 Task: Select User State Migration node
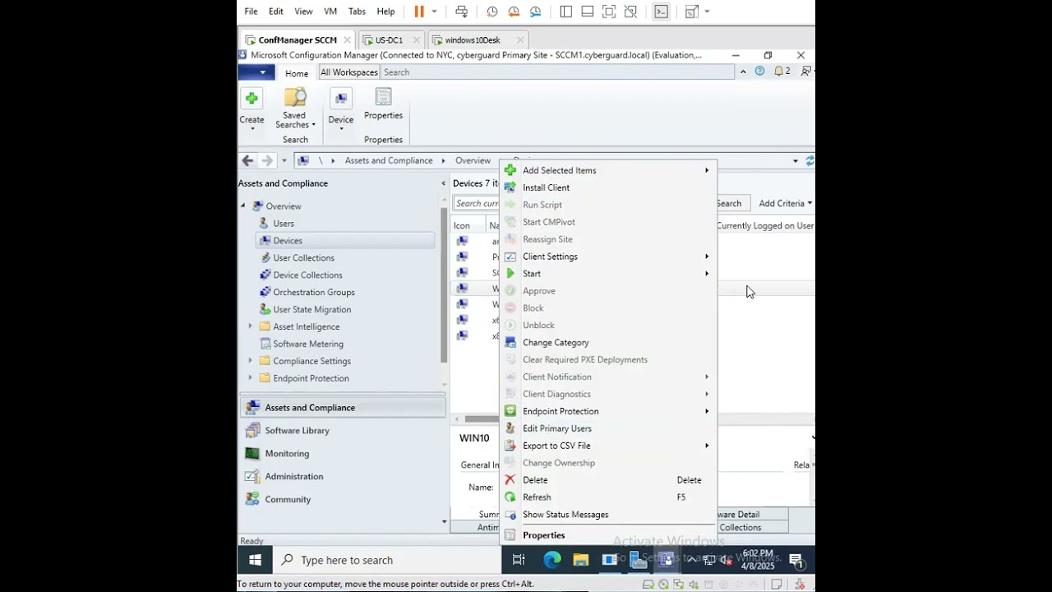click(311, 310)
